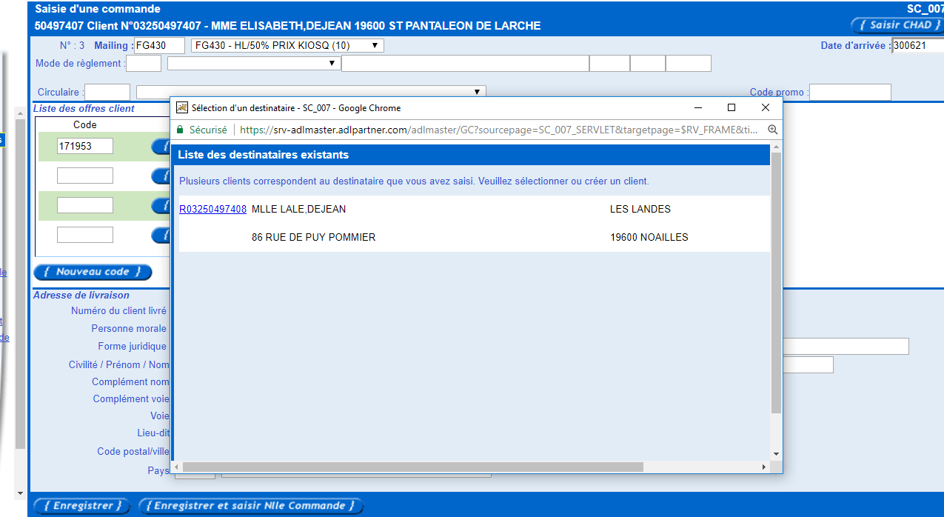Viewport: 944px width, 517px height.
Task: Open the Circulaire dropdown list
Action: coord(311,92)
